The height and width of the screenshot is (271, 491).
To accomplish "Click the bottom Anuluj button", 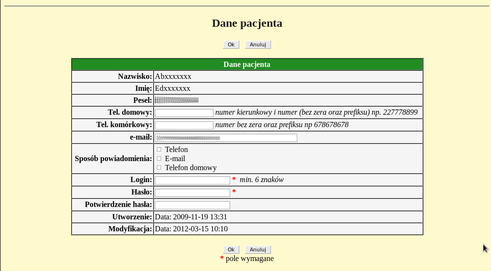I will tap(257, 250).
